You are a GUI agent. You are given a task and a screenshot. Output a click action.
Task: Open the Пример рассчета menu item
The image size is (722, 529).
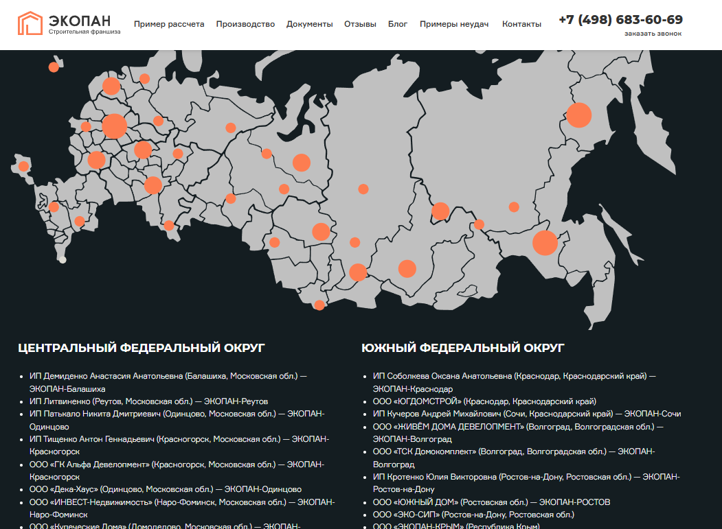169,24
